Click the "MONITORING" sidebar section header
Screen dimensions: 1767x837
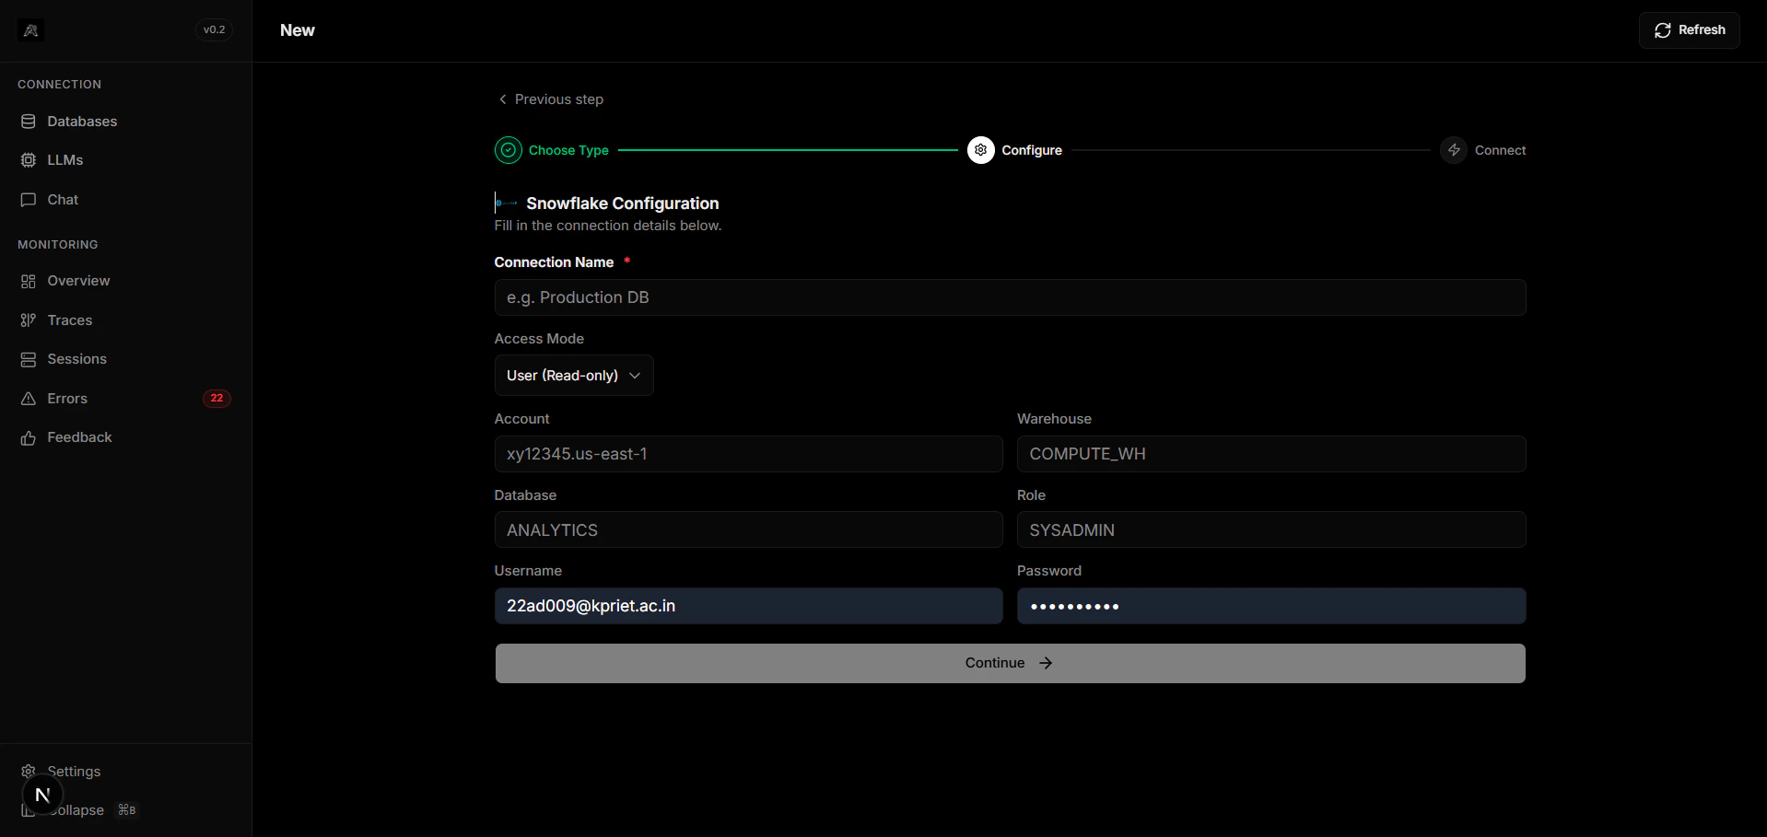[57, 245]
